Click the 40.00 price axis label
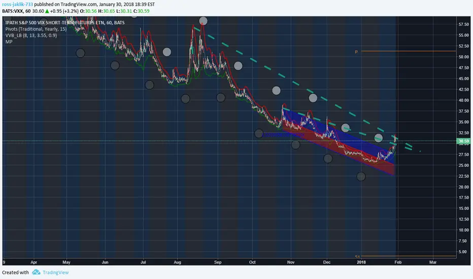This screenshot has width=473, height=279. (x=464, y=100)
